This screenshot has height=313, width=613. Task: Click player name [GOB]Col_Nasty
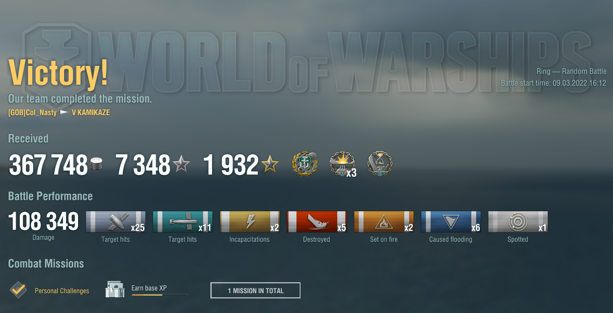(x=33, y=112)
